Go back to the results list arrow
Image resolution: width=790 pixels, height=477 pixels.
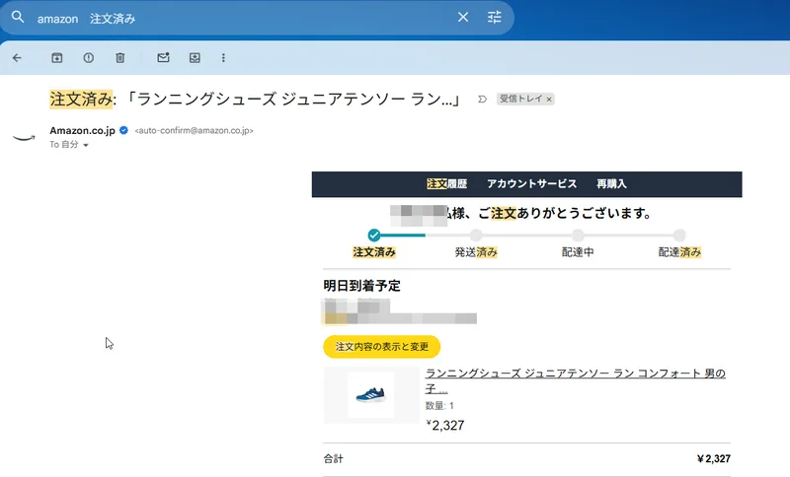tap(17, 58)
